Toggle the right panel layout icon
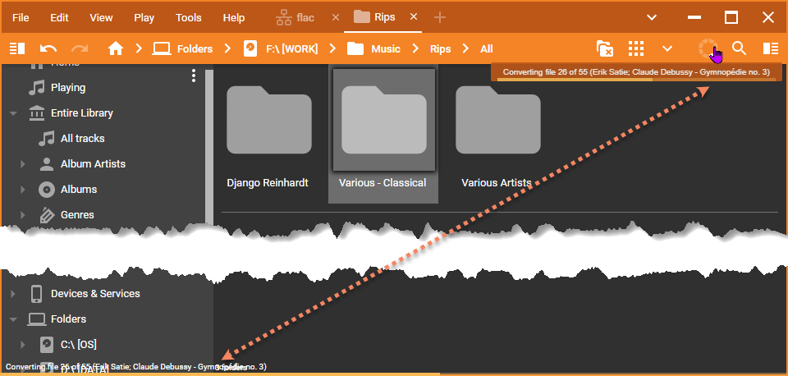The image size is (788, 376). tap(770, 48)
